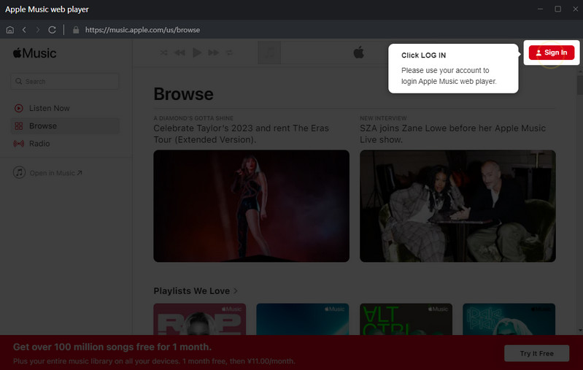
Task: Maximize the Apple Music web player window
Action: [557, 9]
